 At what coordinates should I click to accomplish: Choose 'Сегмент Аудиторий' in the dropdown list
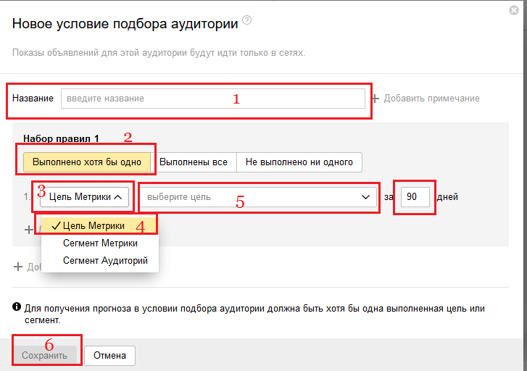pos(100,260)
